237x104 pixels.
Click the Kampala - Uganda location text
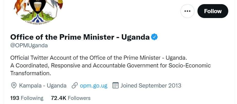coord(43,85)
